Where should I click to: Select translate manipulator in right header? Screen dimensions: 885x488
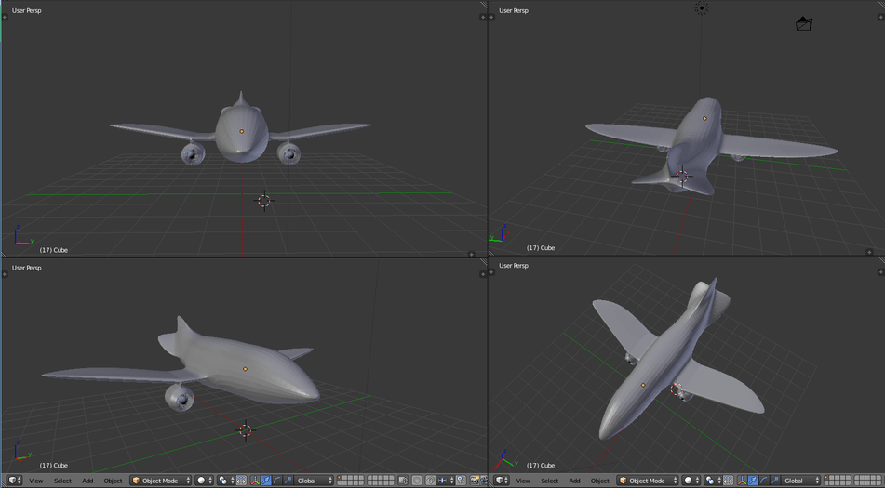753,481
